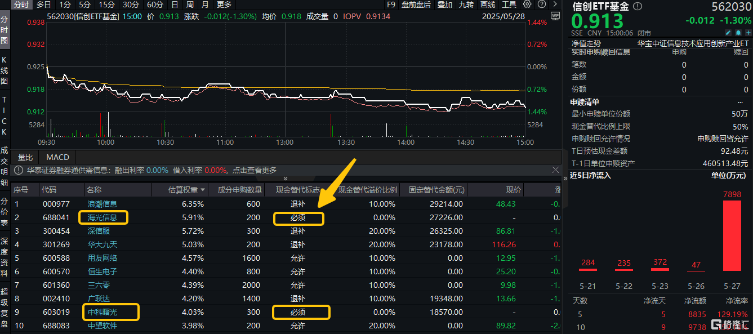
Task: Select the 日 daily period
Action: coord(175,5)
